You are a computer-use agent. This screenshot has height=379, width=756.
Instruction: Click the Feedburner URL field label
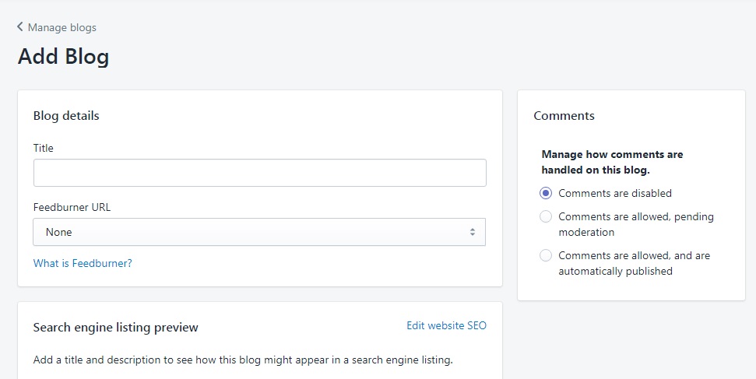coord(72,207)
